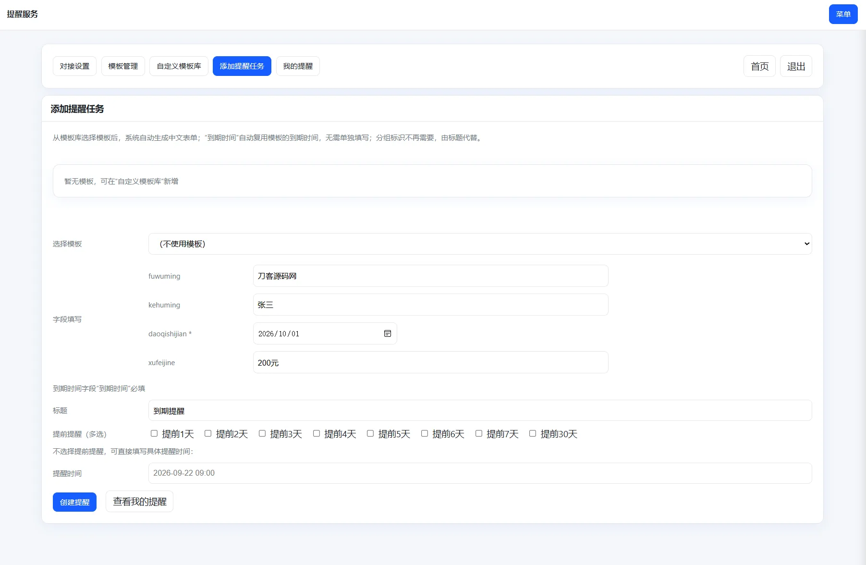The image size is (866, 565).
Task: Toggle the 提前30天 checkbox
Action: point(533,433)
